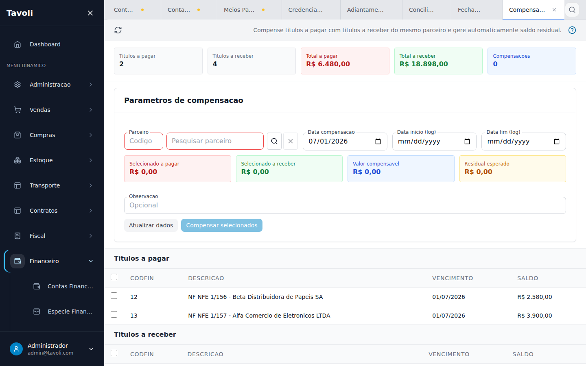Expand the Administracao menu
Screen dimensions: 586x366
[x=91, y=85]
